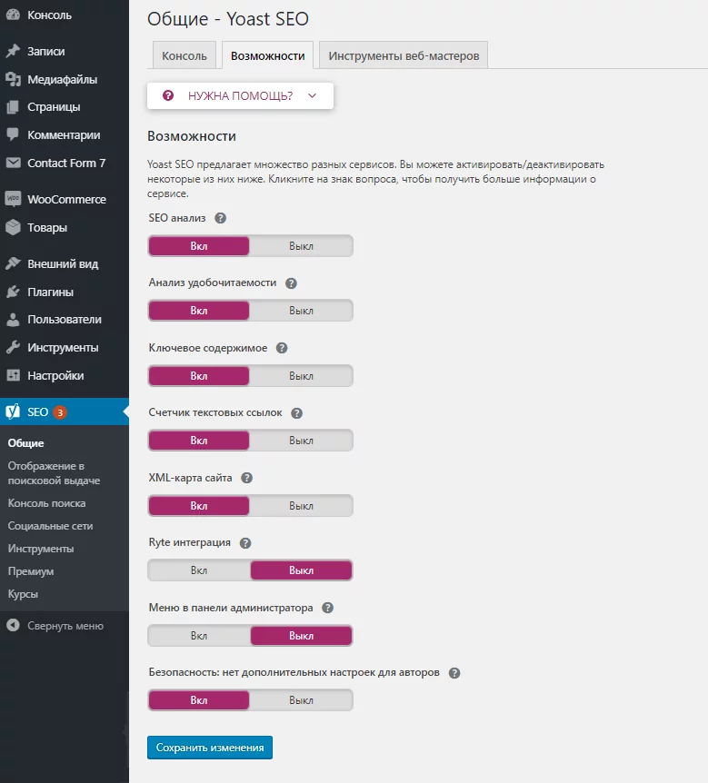Open help icon next to Меню в панели администратора
This screenshot has width=708, height=783.
tap(328, 608)
